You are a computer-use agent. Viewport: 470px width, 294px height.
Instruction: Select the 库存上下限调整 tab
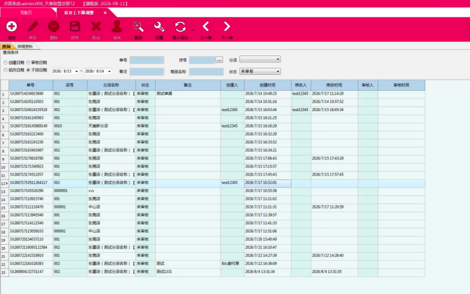click(x=79, y=13)
